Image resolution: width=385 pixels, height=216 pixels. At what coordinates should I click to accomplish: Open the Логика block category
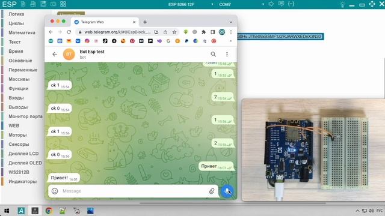(x=16, y=14)
